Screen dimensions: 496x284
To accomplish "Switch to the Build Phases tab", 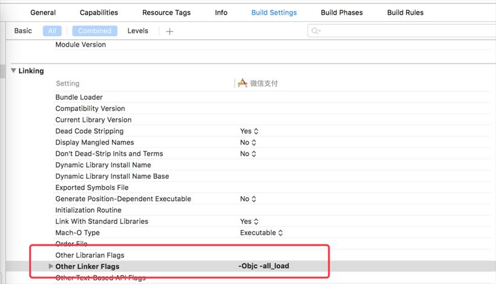I will pos(342,13).
